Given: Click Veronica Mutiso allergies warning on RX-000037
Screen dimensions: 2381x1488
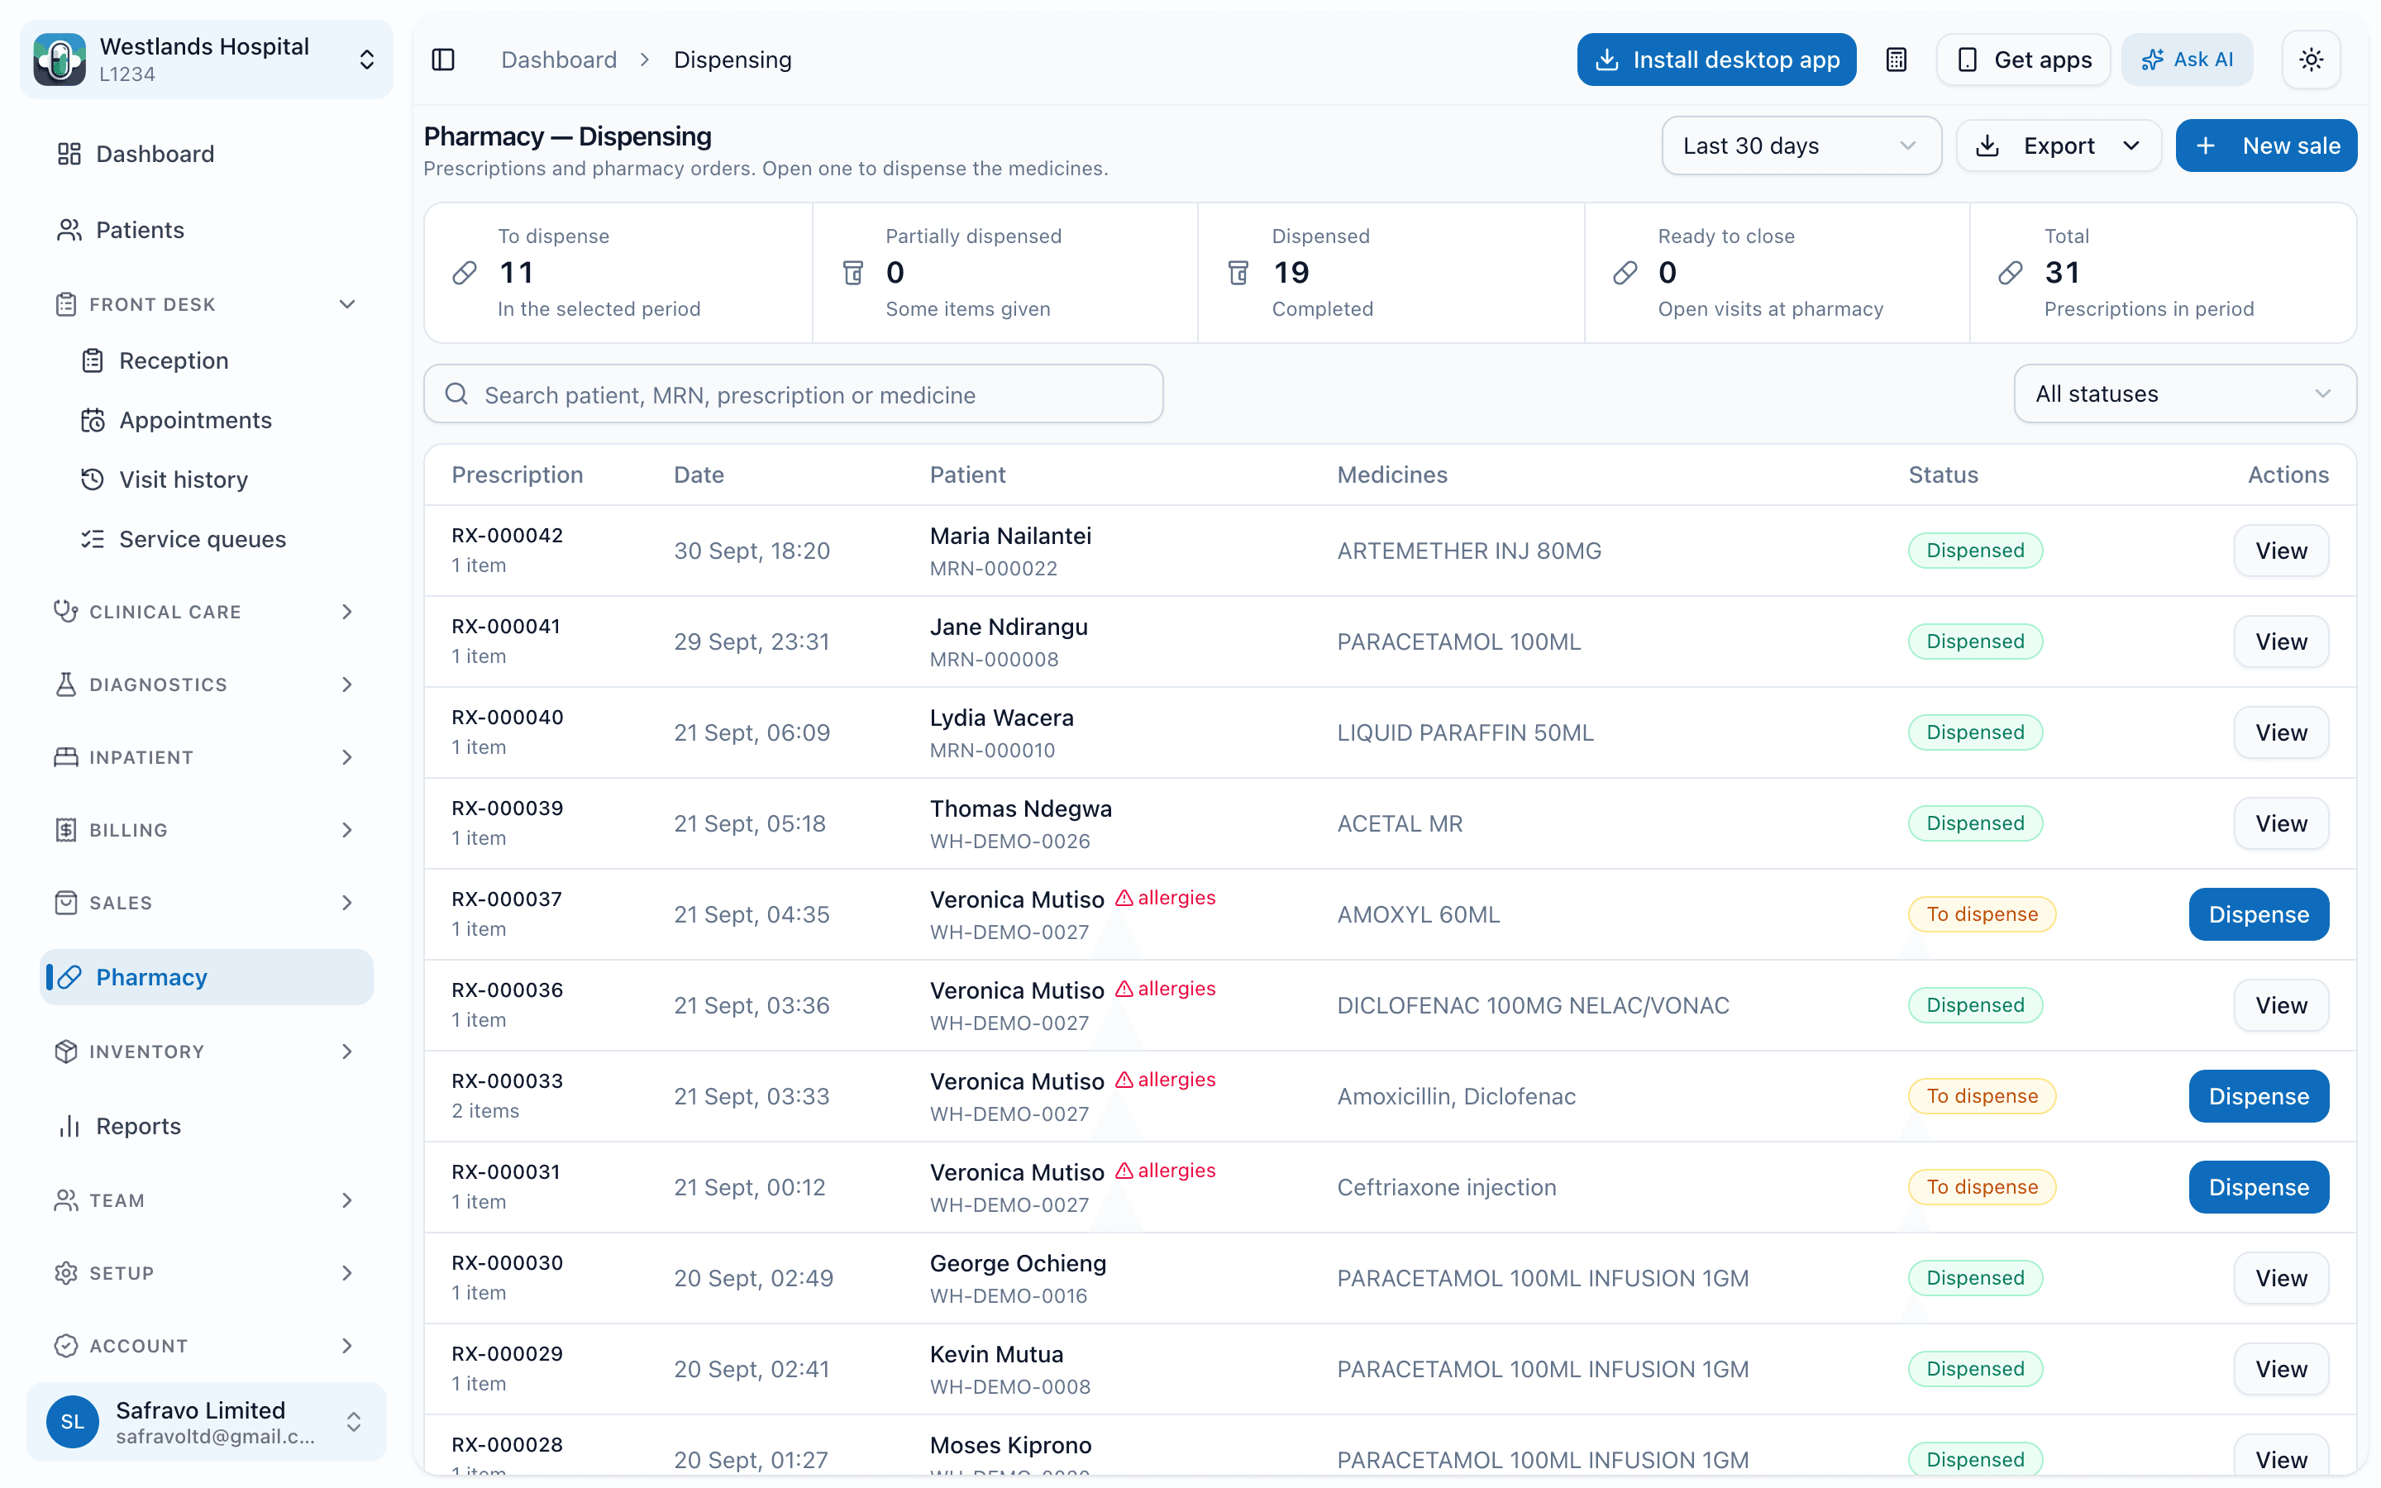Looking at the screenshot, I should click(x=1166, y=898).
